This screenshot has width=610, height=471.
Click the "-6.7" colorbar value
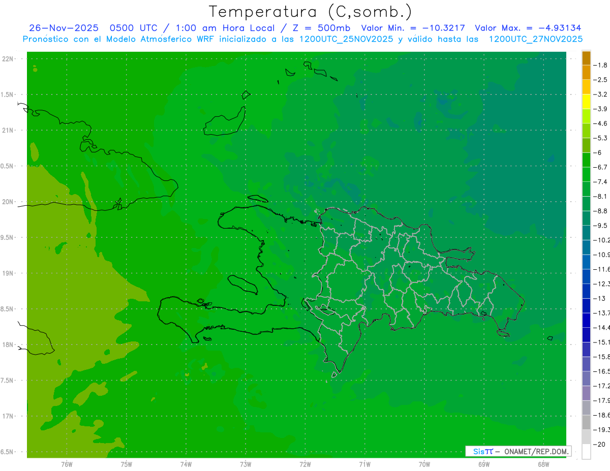[600, 167]
